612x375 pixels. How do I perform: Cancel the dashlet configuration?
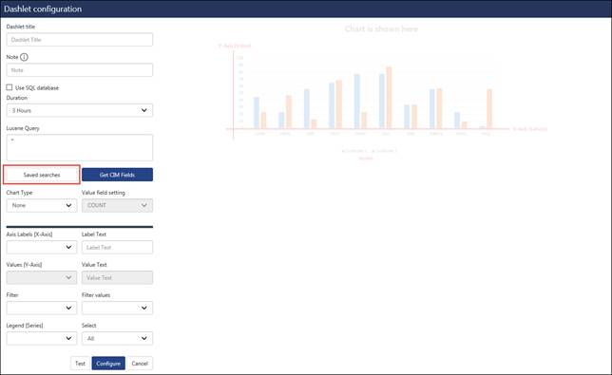pyautogui.click(x=140, y=364)
